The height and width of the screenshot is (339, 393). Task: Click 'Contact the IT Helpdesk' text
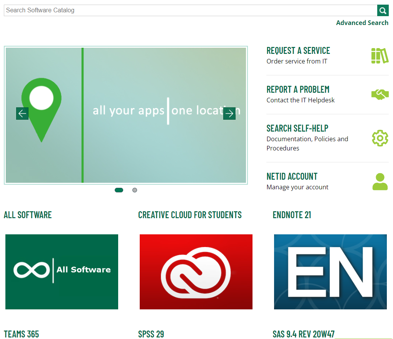click(x=301, y=100)
